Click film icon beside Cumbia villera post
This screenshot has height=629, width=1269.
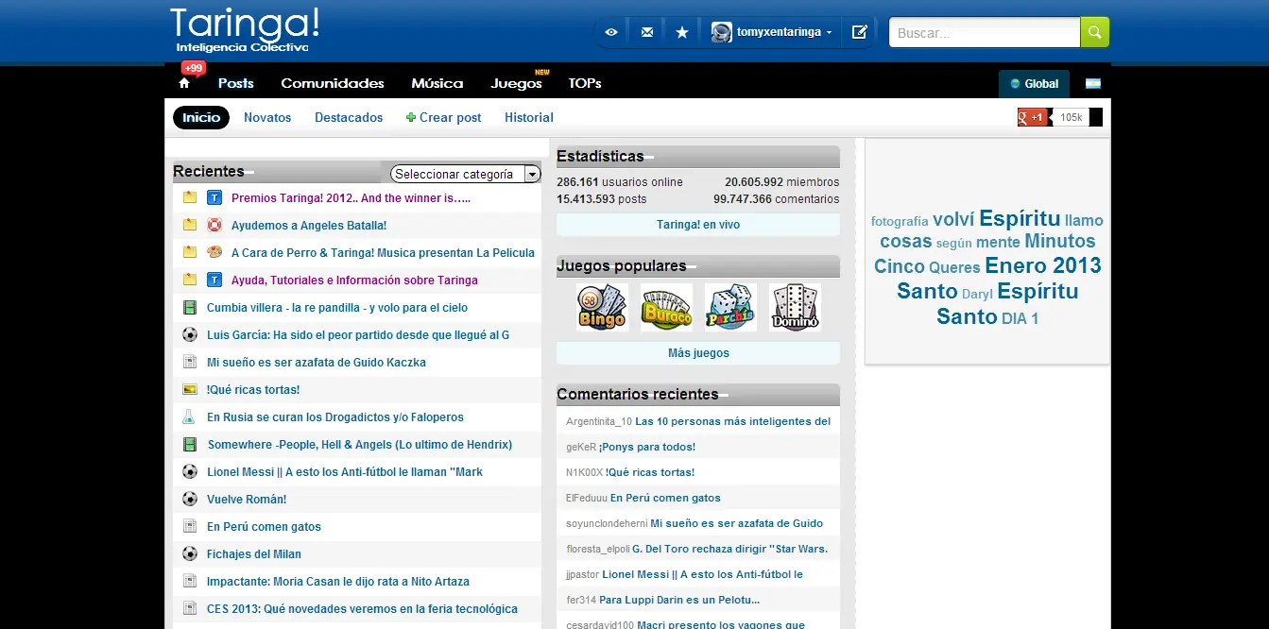pyautogui.click(x=190, y=308)
